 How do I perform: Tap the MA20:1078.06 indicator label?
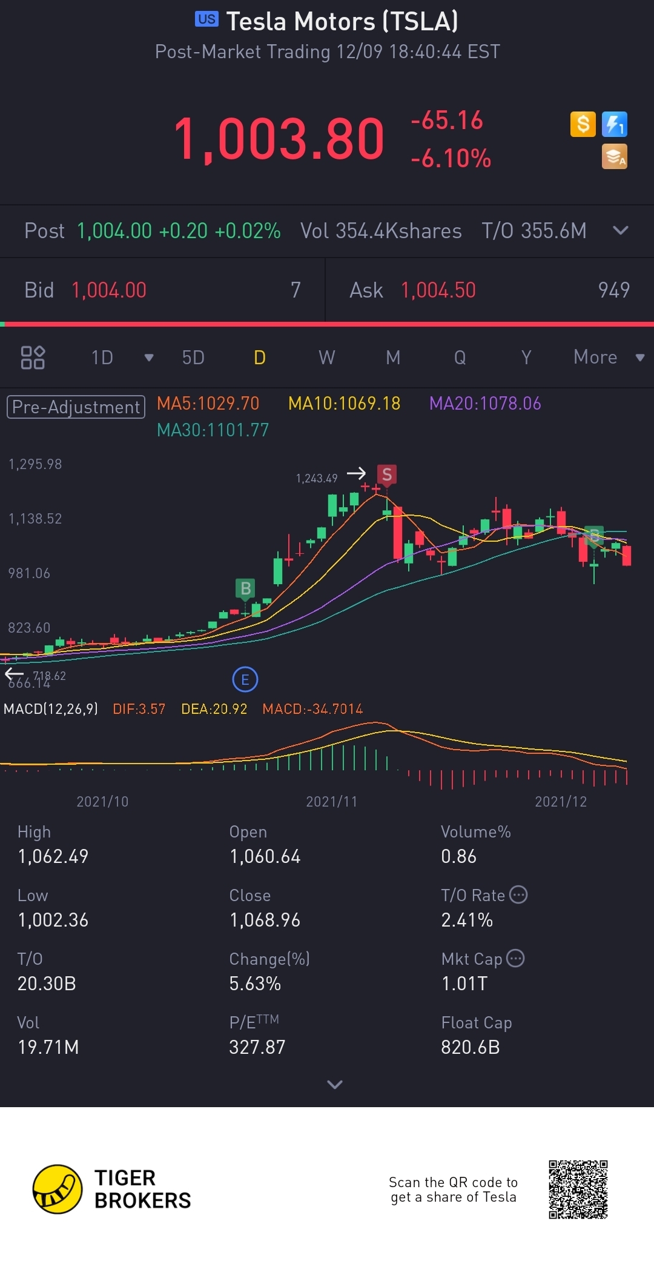click(x=485, y=404)
